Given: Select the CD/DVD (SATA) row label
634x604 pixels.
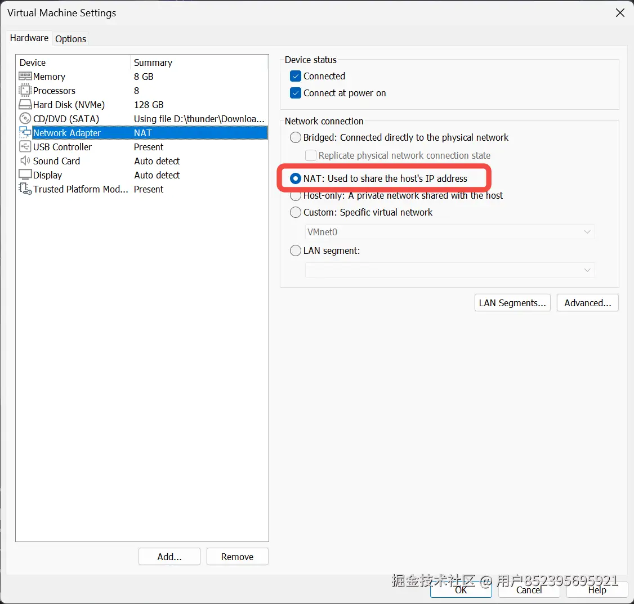Looking at the screenshot, I should click(66, 119).
